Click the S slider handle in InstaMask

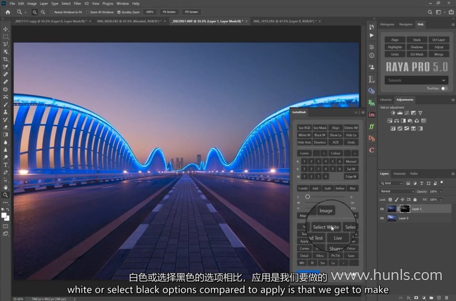(x=307, y=197)
